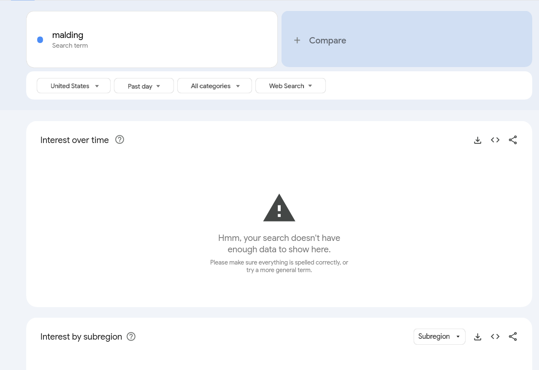This screenshot has width=539, height=370.
Task: Open the Subregion resolution dropdown
Action: 439,337
